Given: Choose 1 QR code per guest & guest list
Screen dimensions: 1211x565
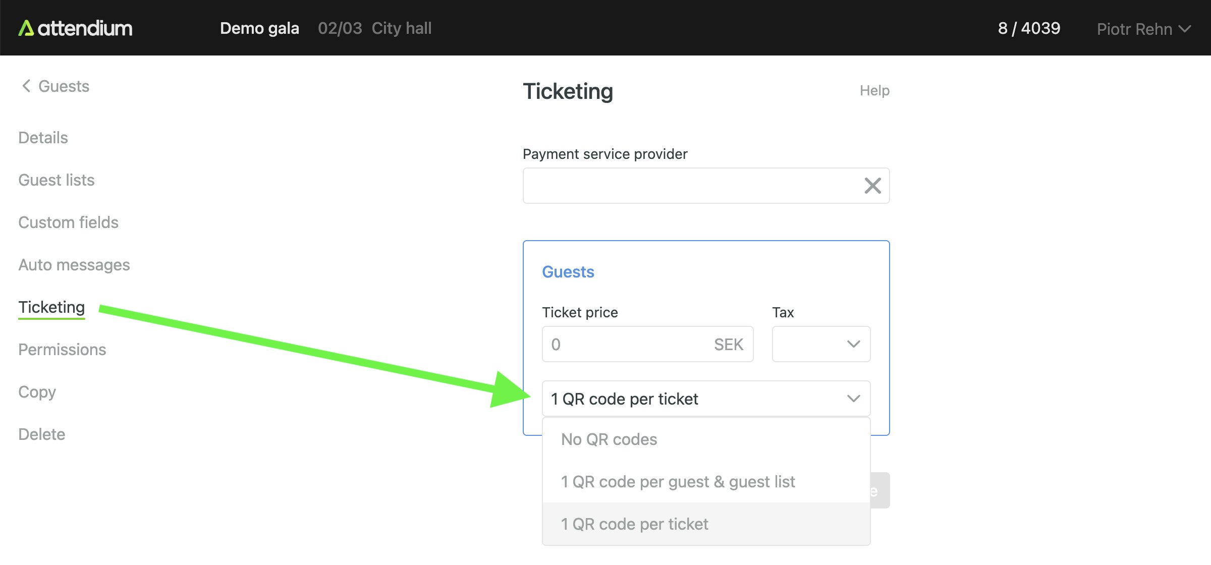Looking at the screenshot, I should click(x=678, y=482).
